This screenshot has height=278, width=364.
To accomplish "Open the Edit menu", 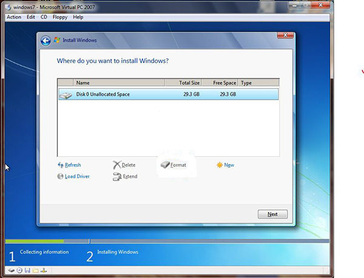I will point(31,17).
